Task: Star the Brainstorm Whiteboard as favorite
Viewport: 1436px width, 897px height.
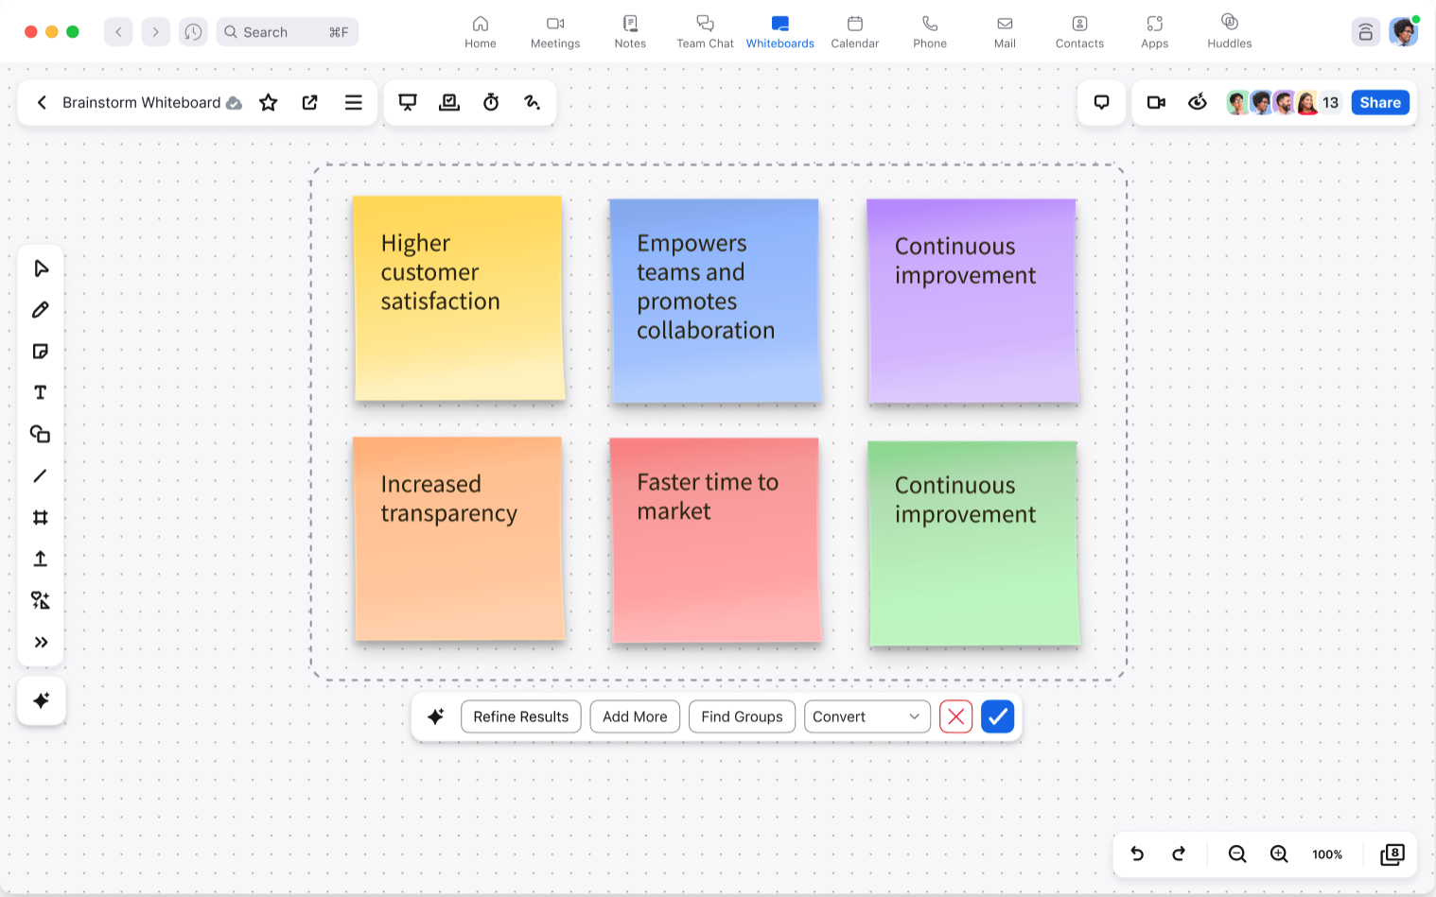Action: point(269,103)
